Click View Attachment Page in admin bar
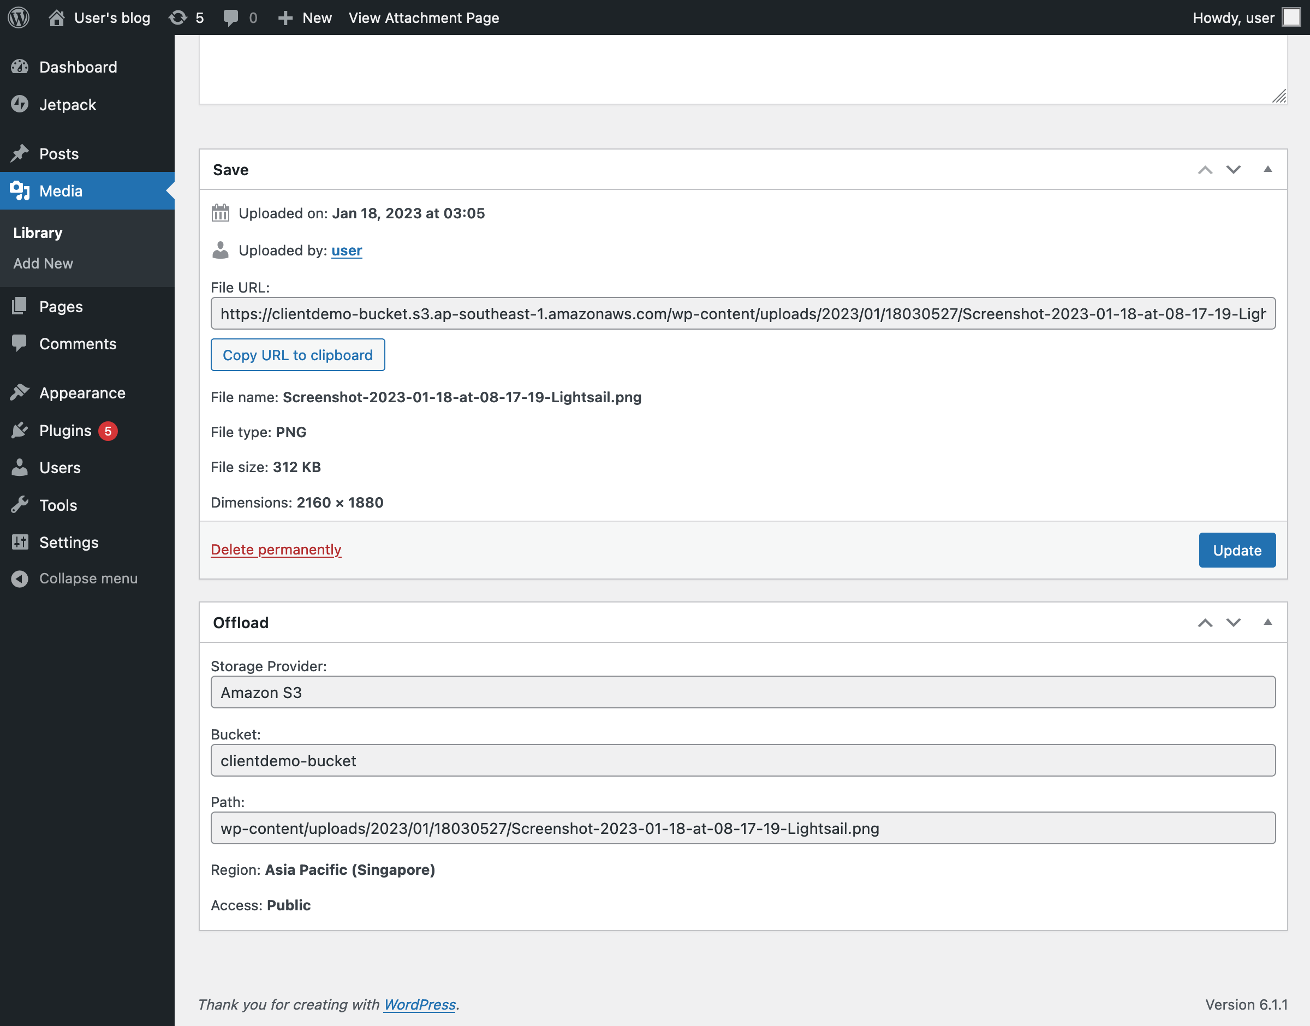 pos(424,17)
